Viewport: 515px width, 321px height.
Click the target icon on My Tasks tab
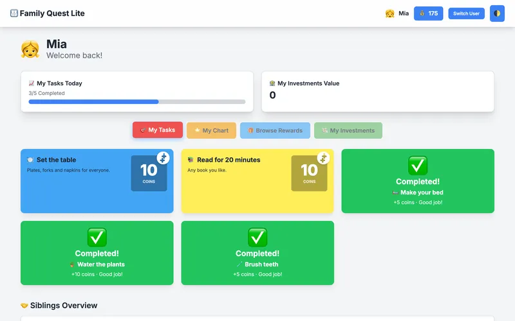[x=142, y=130]
